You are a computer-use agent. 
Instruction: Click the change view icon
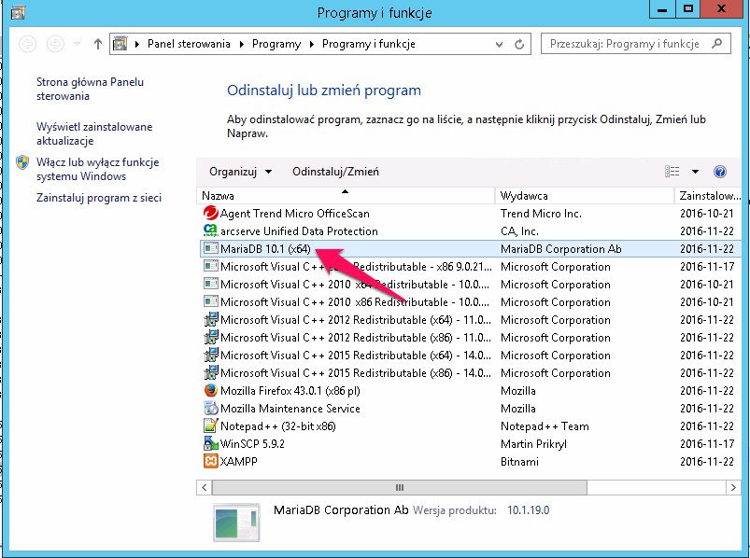672,172
